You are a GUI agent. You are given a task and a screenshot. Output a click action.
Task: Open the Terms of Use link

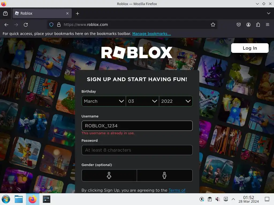pos(177,190)
